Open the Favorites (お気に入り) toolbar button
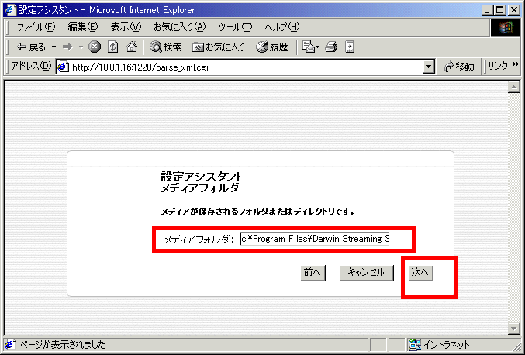 (x=219, y=47)
